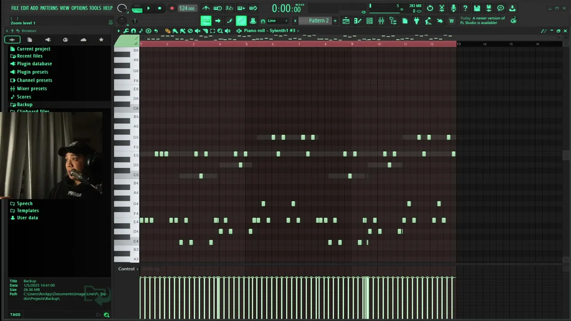Click the main pitch knob
Viewport: 571px width, 321px height.
[x=122, y=21]
